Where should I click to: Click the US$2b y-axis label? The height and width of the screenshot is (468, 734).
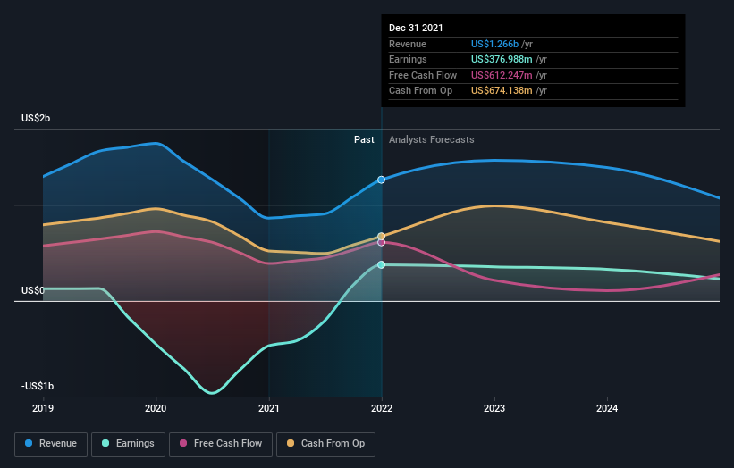pos(36,118)
